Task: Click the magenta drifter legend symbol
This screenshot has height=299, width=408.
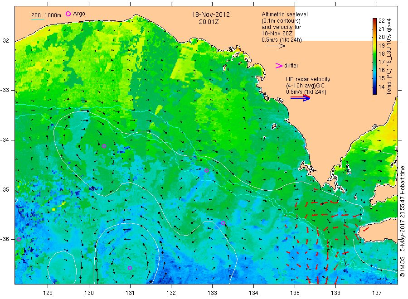Action: point(279,66)
